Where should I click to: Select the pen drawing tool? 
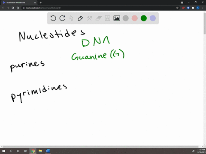coord(80,18)
